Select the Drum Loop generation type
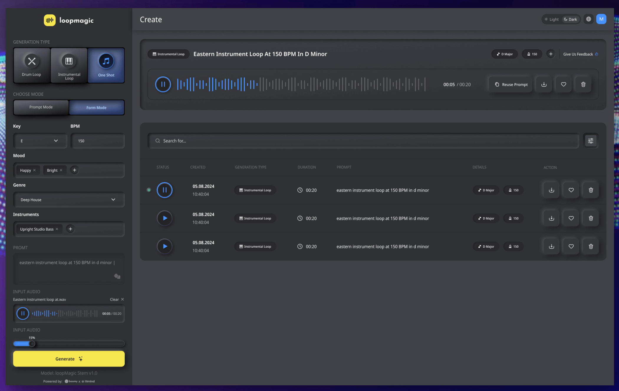 [32, 65]
